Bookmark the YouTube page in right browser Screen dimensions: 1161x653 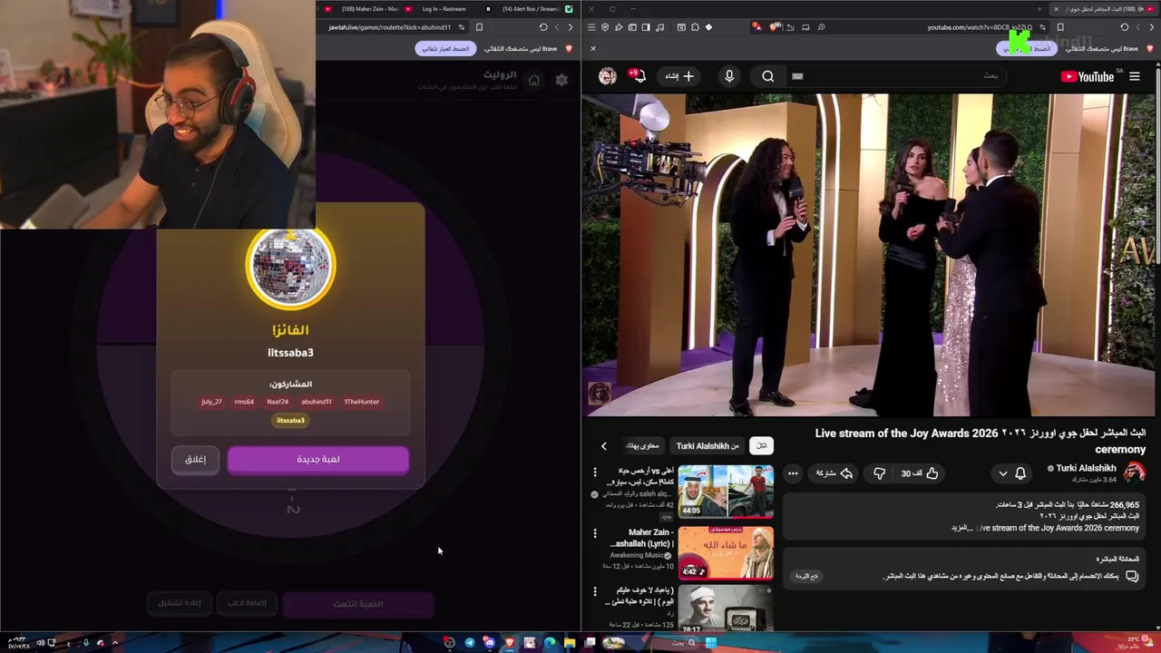(x=1060, y=27)
